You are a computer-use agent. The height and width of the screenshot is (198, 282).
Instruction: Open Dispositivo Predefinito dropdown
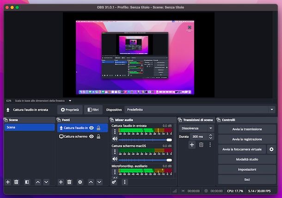200,109
